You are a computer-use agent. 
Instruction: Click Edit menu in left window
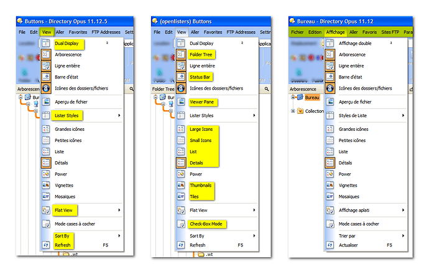(x=34, y=32)
